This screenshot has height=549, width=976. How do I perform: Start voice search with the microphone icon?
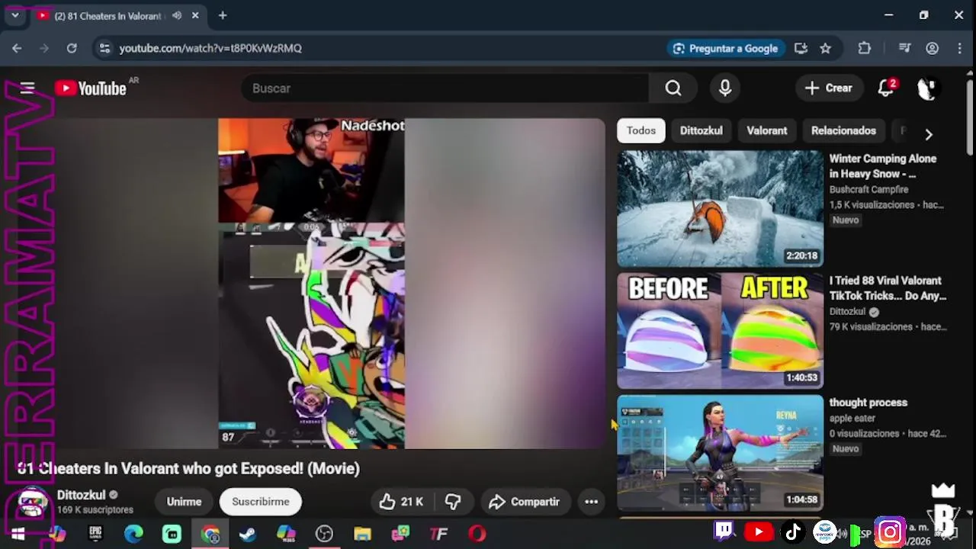(725, 88)
